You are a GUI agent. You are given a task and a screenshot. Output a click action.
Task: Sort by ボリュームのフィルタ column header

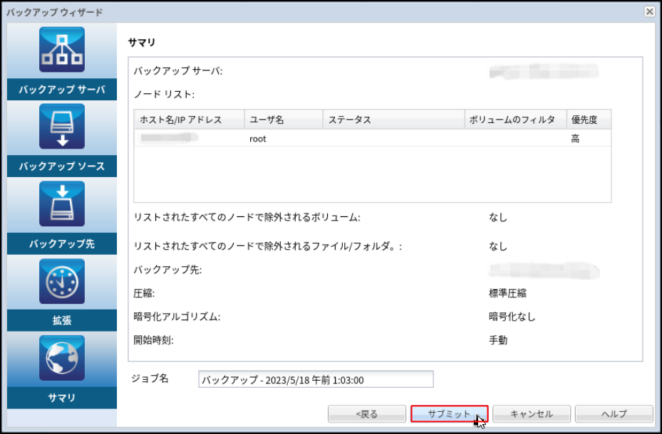pos(516,120)
